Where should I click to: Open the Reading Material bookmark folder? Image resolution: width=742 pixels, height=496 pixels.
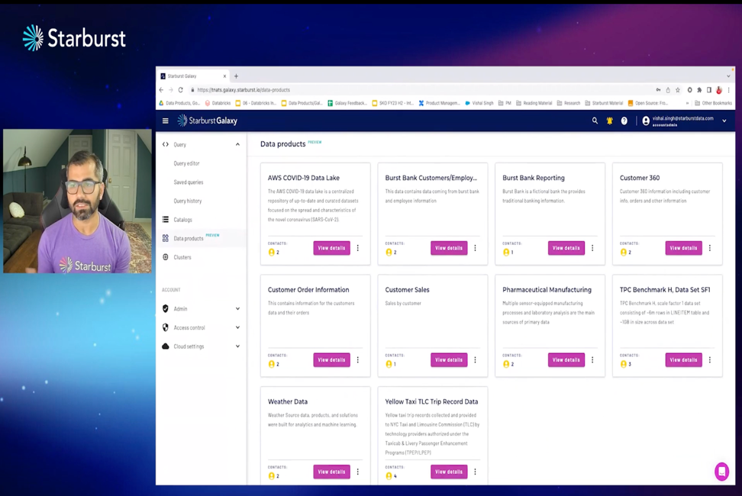pyautogui.click(x=534, y=103)
